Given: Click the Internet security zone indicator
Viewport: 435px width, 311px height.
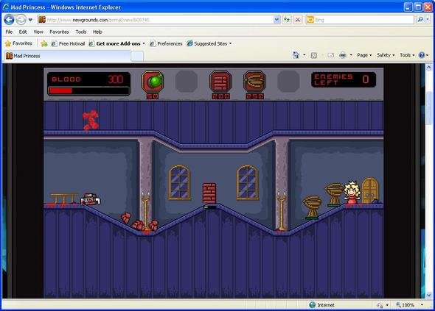Looking at the screenshot, I should 321,305.
